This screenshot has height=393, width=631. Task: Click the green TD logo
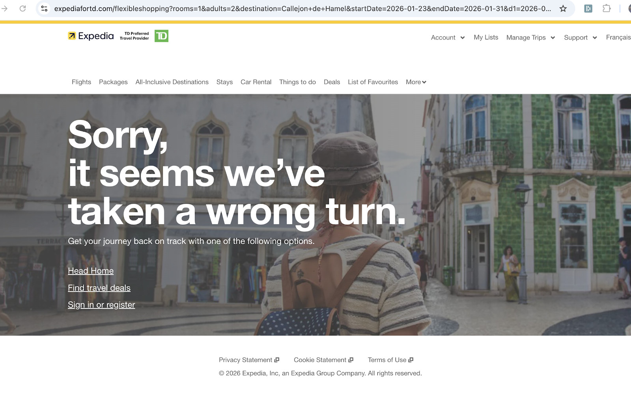point(161,36)
